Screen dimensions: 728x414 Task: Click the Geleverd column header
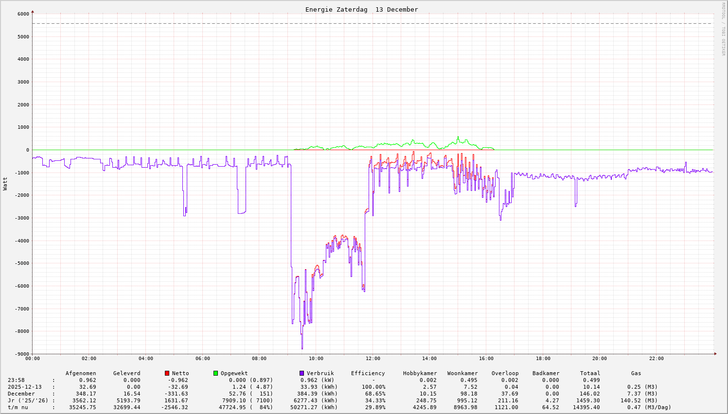pos(126,373)
